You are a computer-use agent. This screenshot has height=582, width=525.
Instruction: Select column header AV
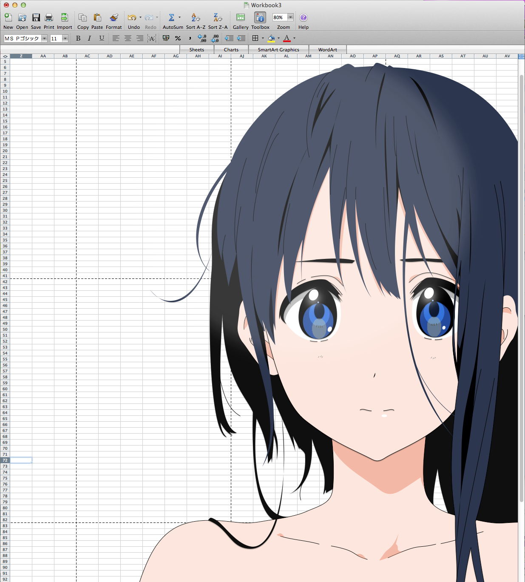point(507,56)
